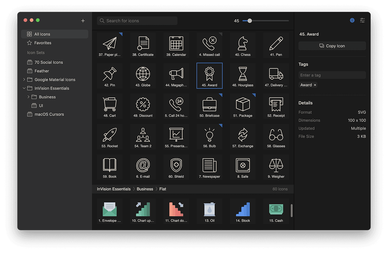Screen dimensions: 388x253
Task: Collapse InVision Essentials folder
Action: 24,88
